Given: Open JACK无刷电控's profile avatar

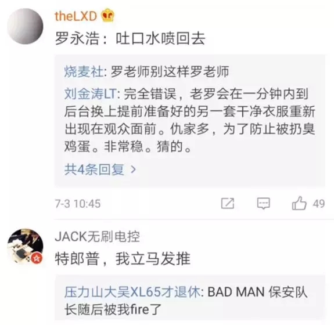Looking at the screenshot, I should tap(26, 246).
